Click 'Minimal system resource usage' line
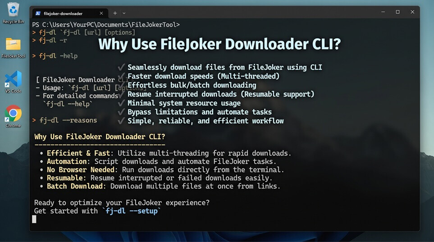The image size is (434, 242). [x=184, y=103]
